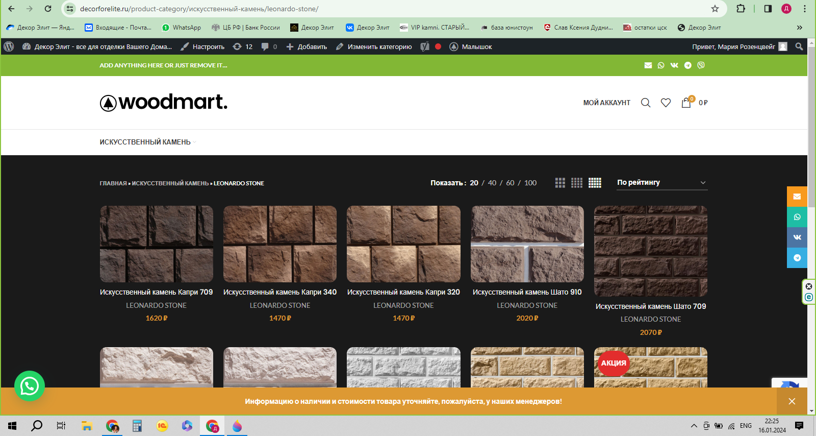Reload the current page
The height and width of the screenshot is (436, 816).
[48, 9]
